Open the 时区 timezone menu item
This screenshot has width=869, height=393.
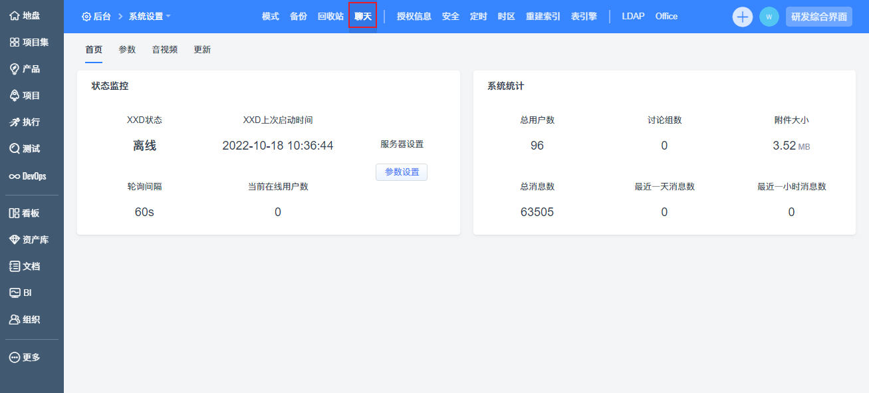pos(507,17)
